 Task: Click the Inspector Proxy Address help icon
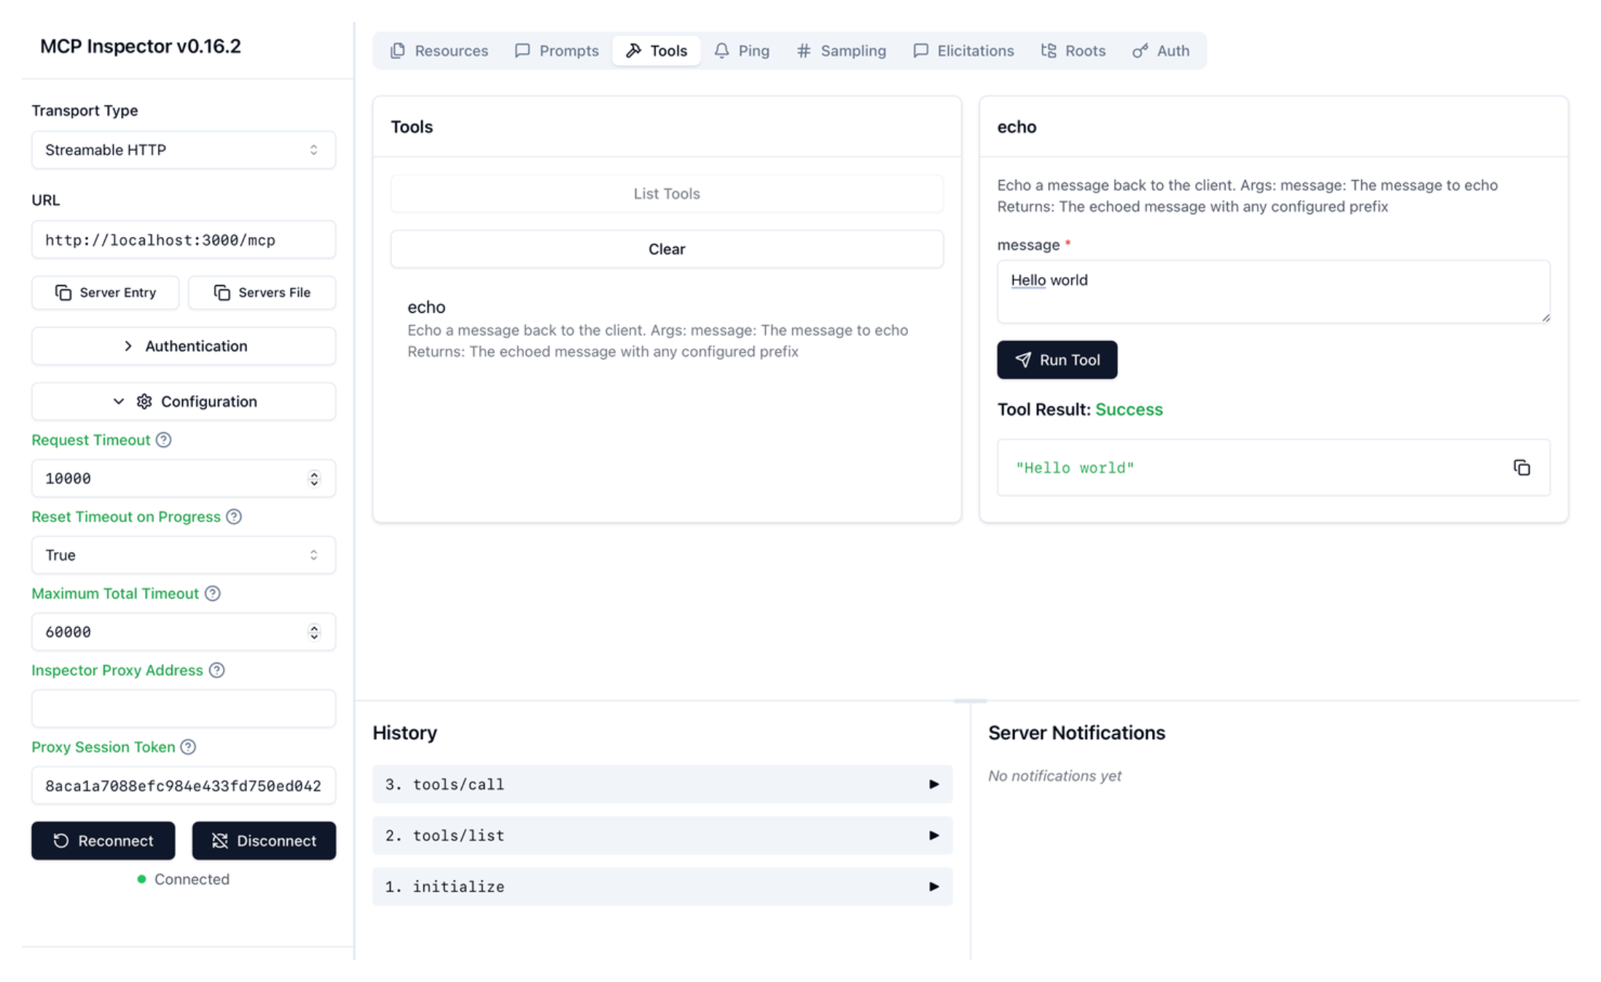pyautogui.click(x=216, y=670)
